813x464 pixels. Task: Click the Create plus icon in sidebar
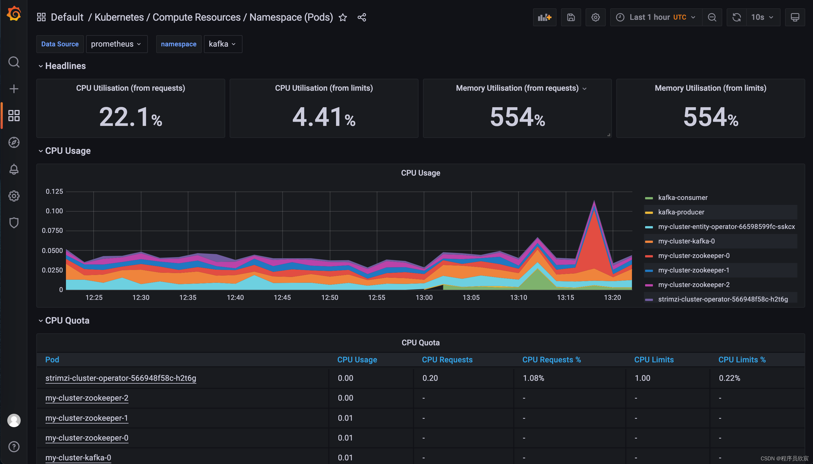click(14, 89)
